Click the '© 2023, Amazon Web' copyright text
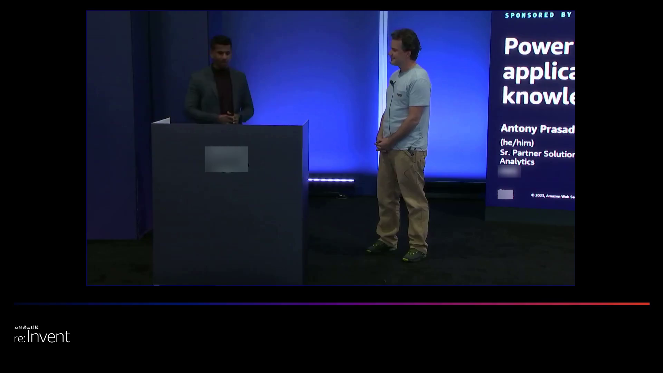 [552, 196]
